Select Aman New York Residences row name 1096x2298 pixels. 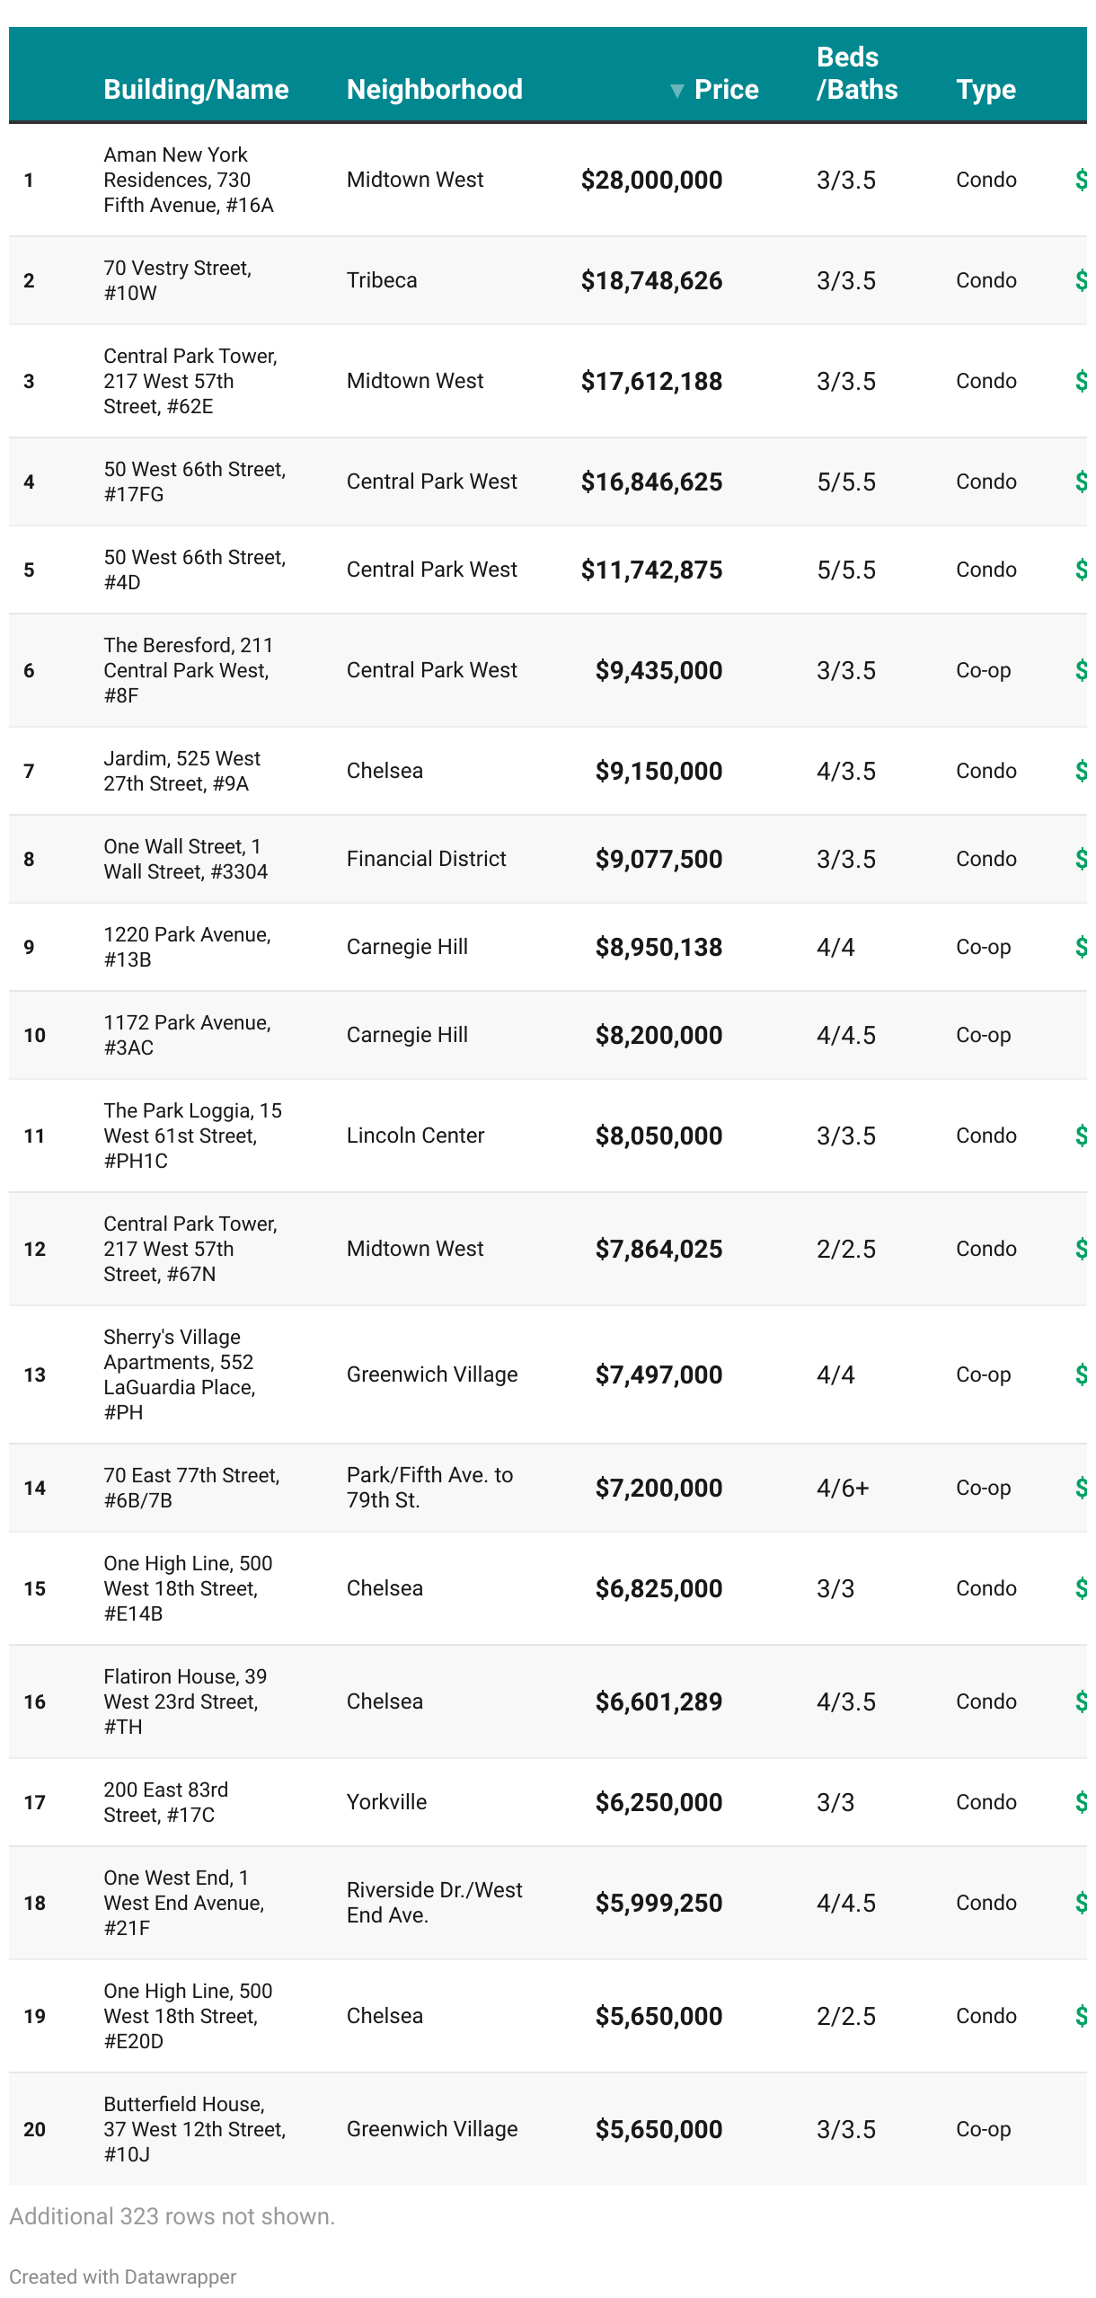pos(188,180)
